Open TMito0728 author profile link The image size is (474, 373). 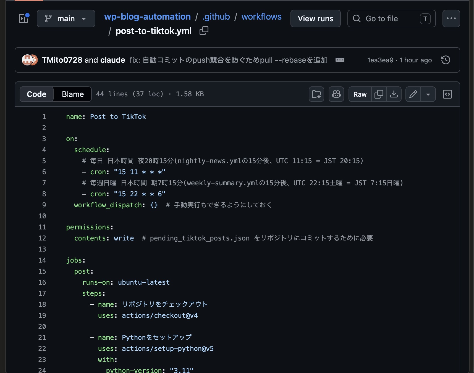62,60
